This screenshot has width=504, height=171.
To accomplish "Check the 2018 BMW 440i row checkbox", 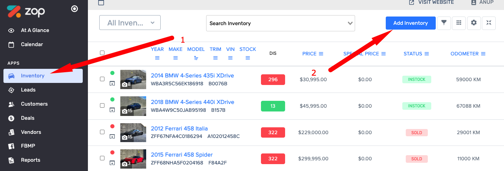I will tap(102, 105).
